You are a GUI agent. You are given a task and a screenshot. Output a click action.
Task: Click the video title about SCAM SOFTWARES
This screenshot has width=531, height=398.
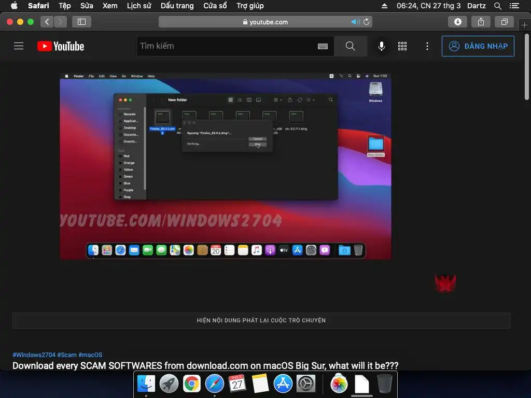(x=205, y=365)
